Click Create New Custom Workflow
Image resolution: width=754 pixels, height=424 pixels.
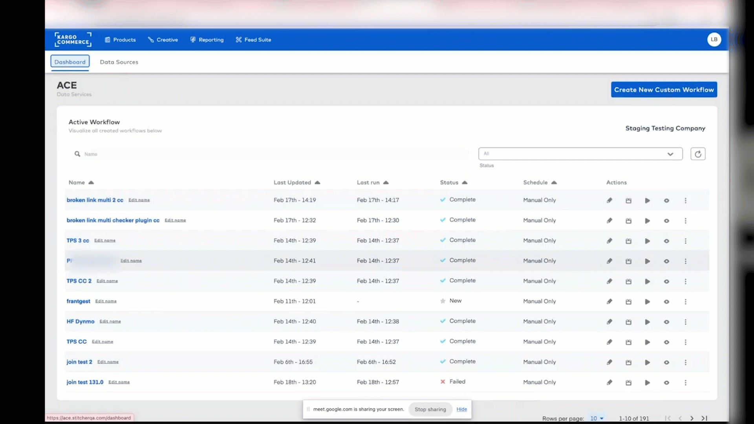pos(664,90)
